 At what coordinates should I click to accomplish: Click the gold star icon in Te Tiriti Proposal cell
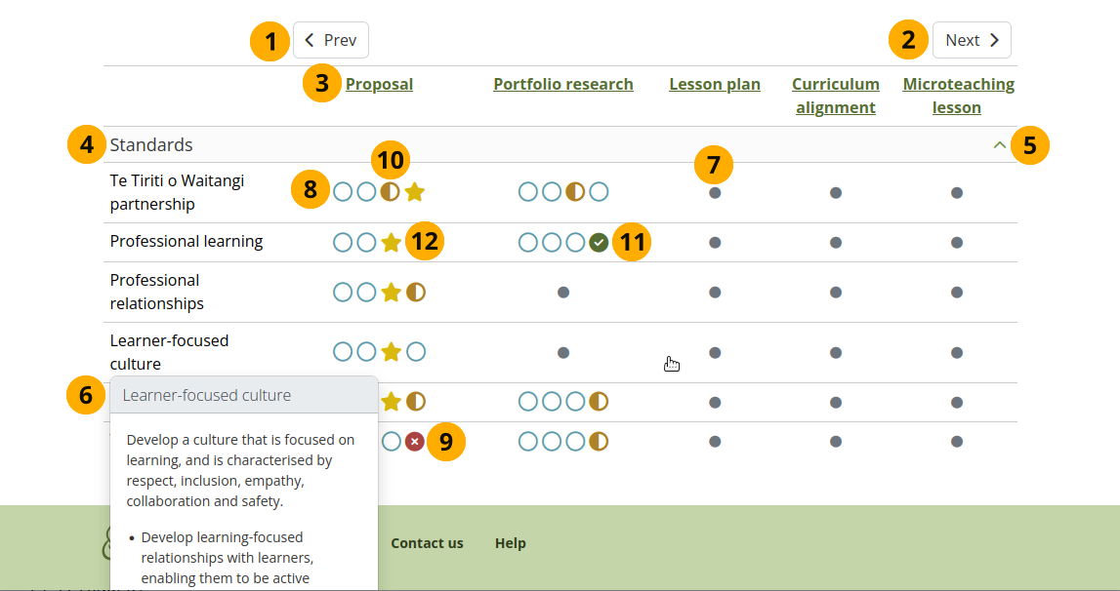[414, 192]
